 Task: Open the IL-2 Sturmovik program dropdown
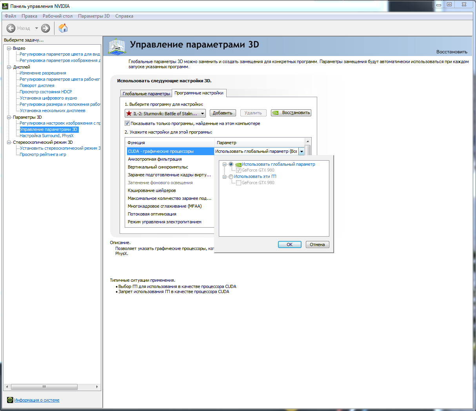click(165, 113)
